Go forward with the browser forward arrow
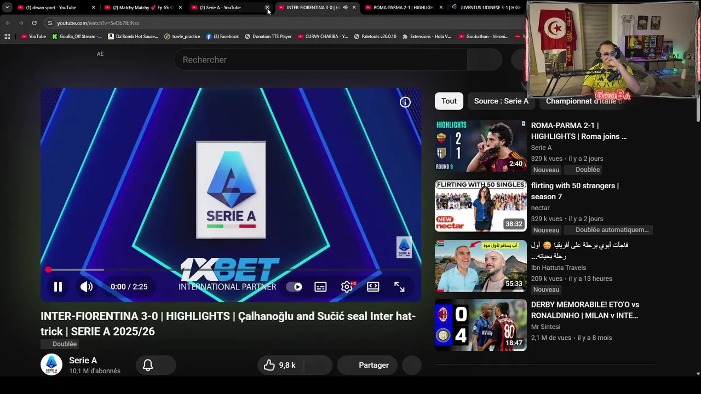 click(x=21, y=23)
